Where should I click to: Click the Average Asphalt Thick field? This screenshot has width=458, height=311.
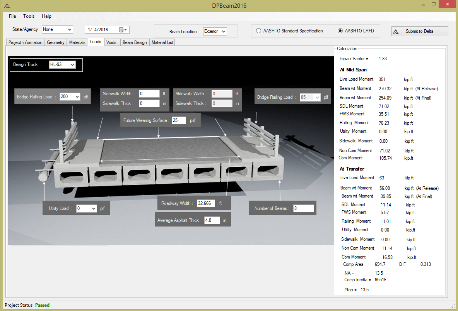pyautogui.click(x=212, y=220)
